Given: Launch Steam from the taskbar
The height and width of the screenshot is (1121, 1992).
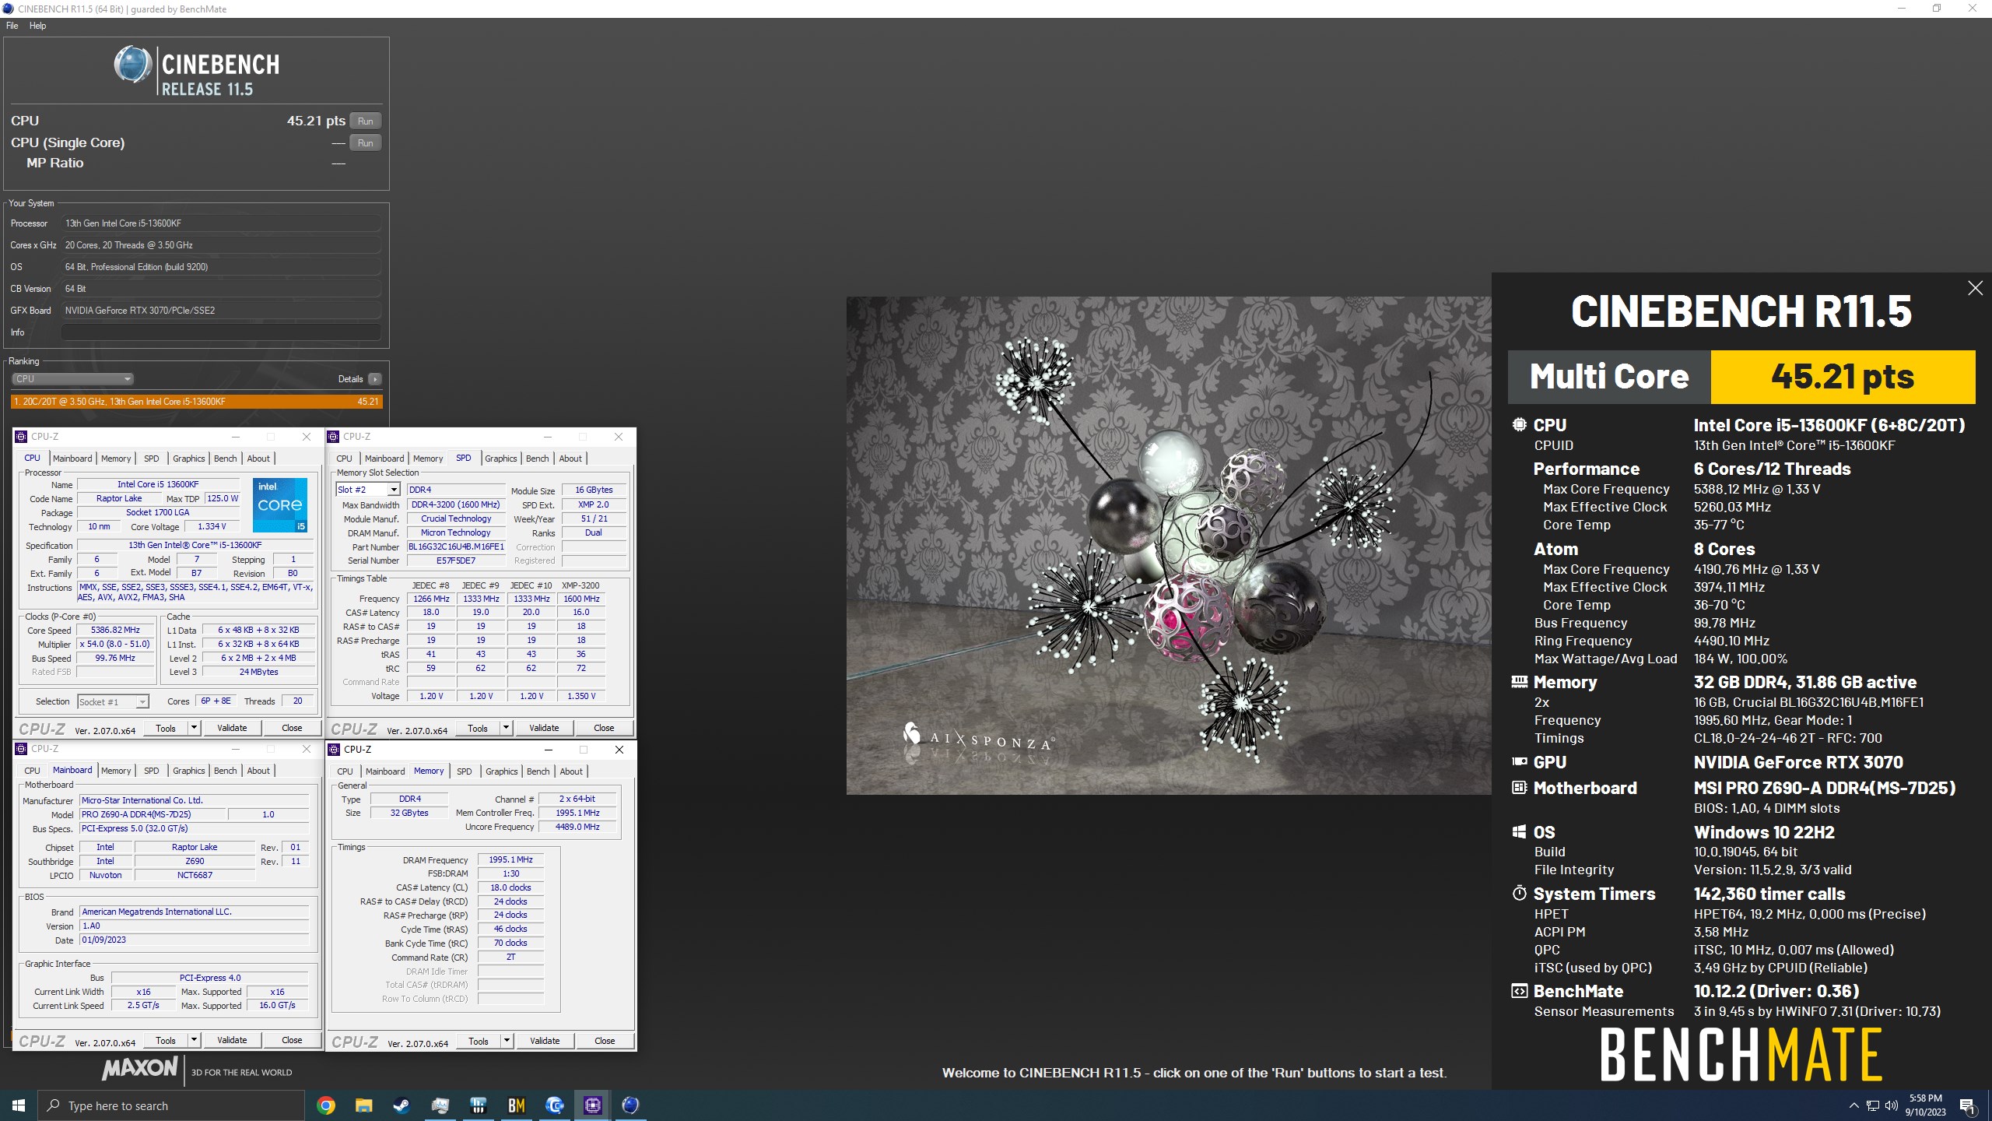Looking at the screenshot, I should point(402,1105).
